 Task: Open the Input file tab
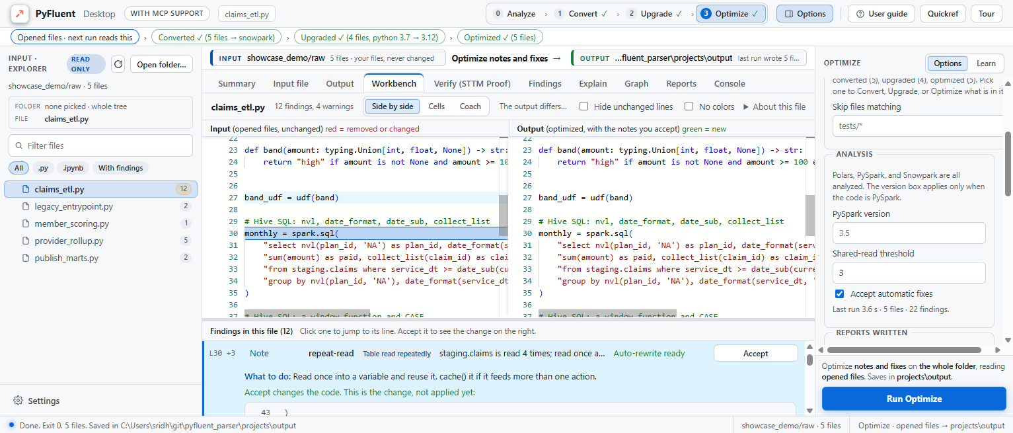click(x=291, y=83)
